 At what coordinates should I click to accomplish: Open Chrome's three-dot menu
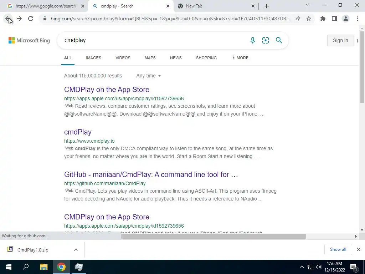[x=357, y=19]
